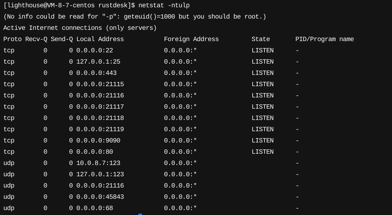Select local address 0.0.0.0:22
Screen dimensions: 392x215
pos(95,50)
